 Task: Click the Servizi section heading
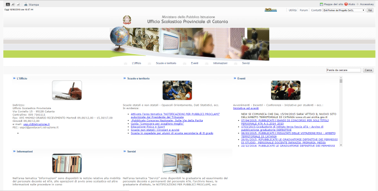coord(131,151)
